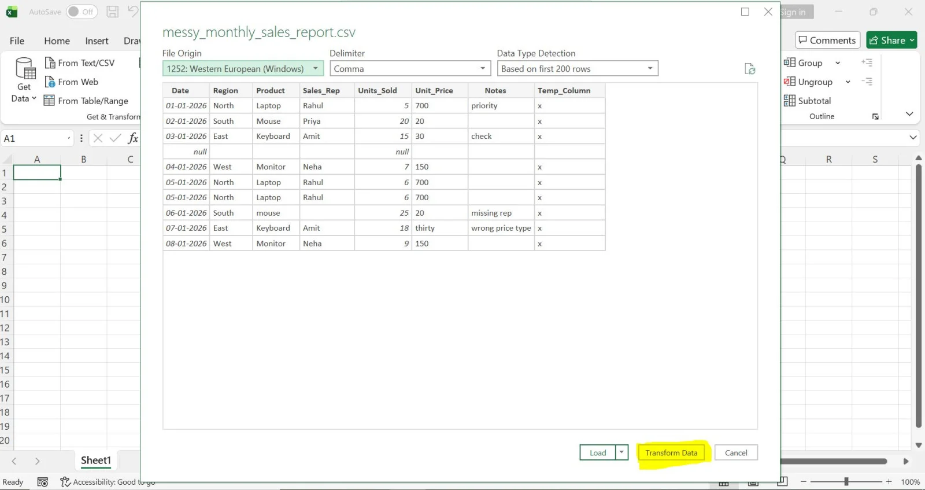Click the Excel app icon

click(12, 12)
